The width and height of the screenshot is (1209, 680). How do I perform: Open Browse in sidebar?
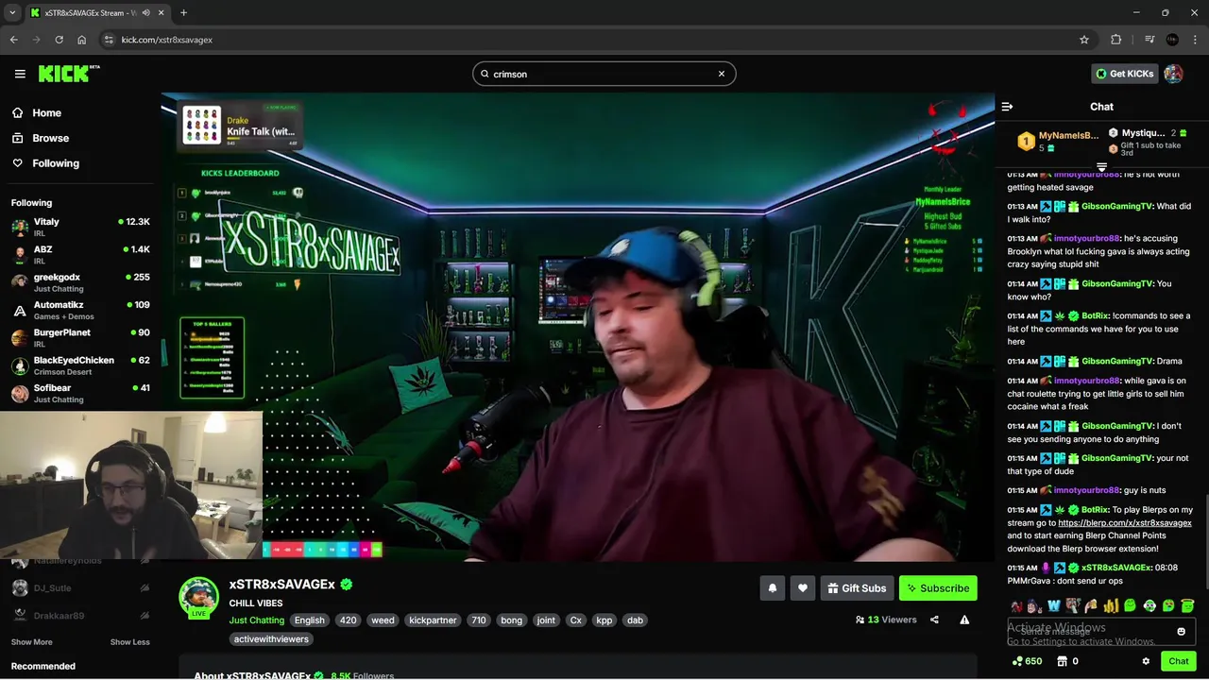coord(42,138)
